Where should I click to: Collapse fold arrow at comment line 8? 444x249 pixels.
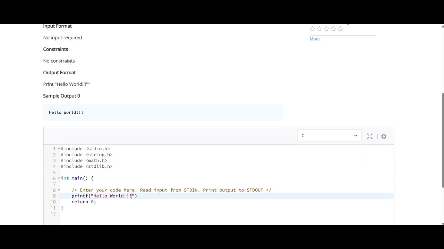(x=59, y=190)
